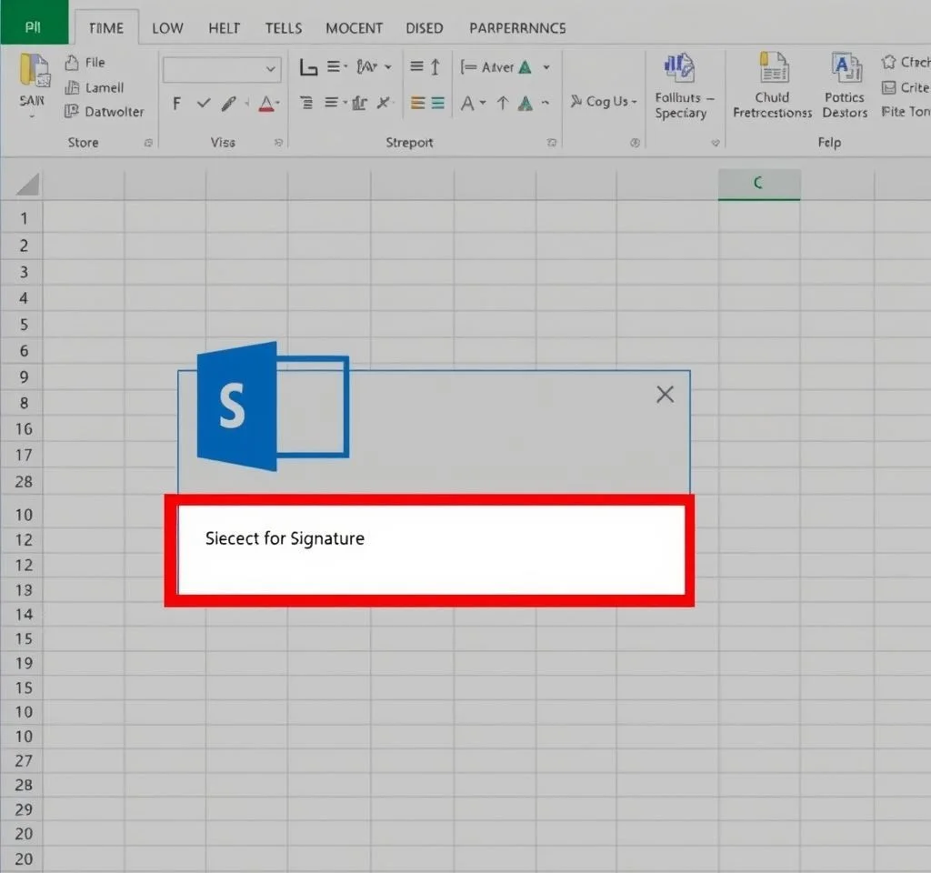This screenshot has width=931, height=873.
Task: Choose the Siecect for Signature option
Action: pos(430,550)
